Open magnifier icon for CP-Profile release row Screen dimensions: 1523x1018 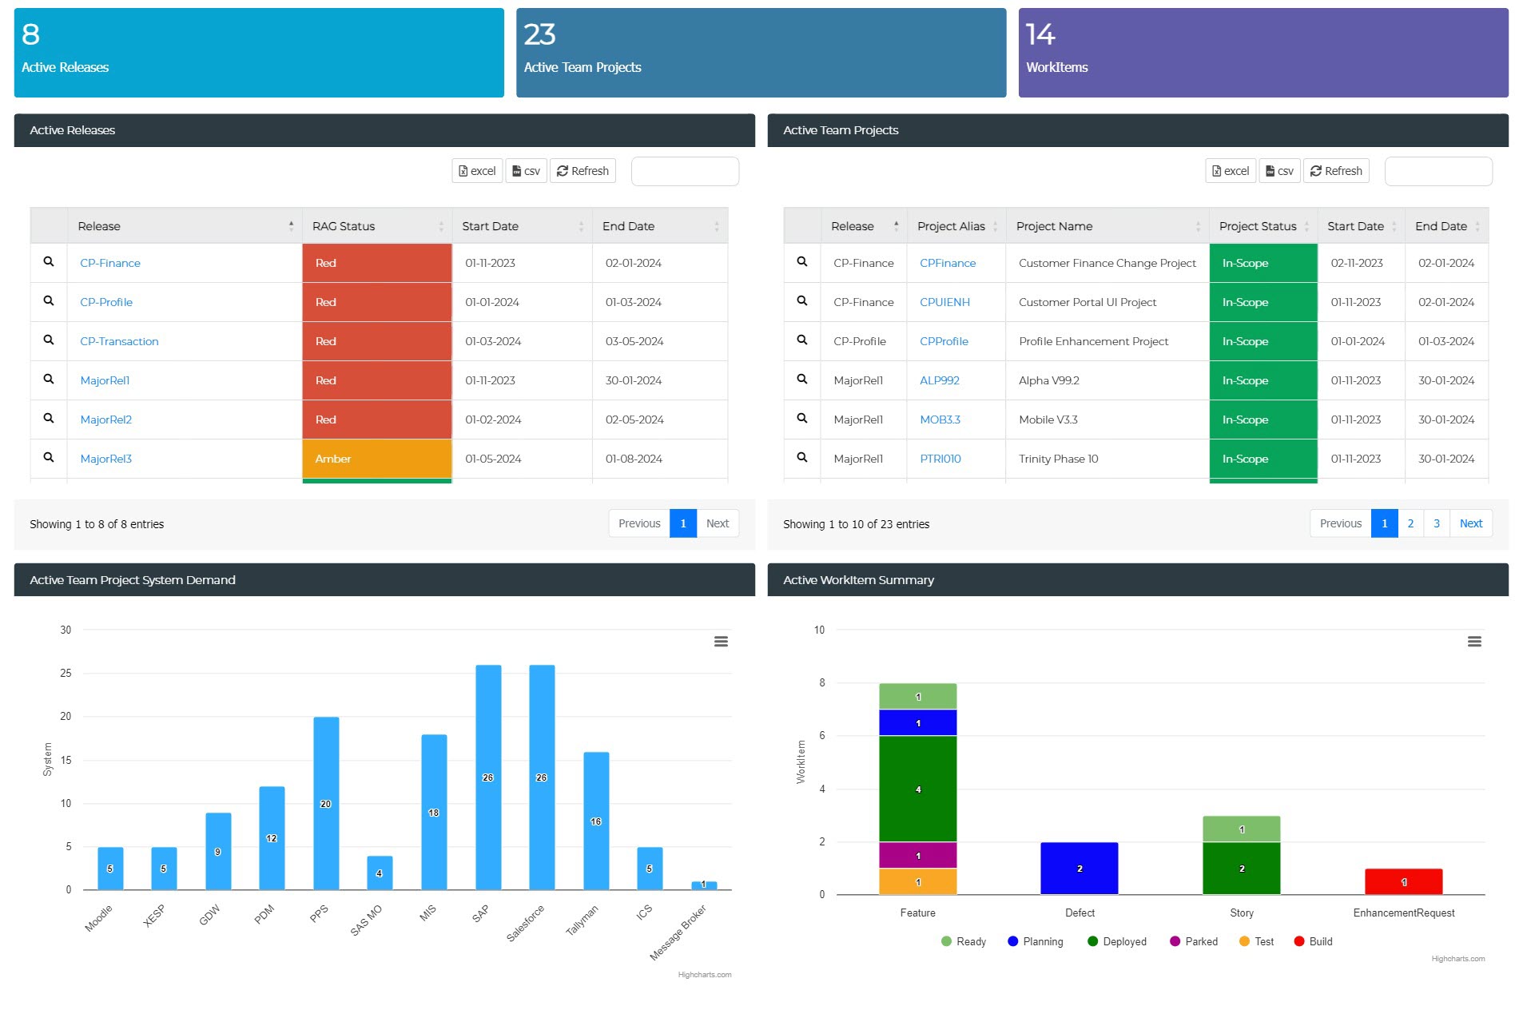49,300
